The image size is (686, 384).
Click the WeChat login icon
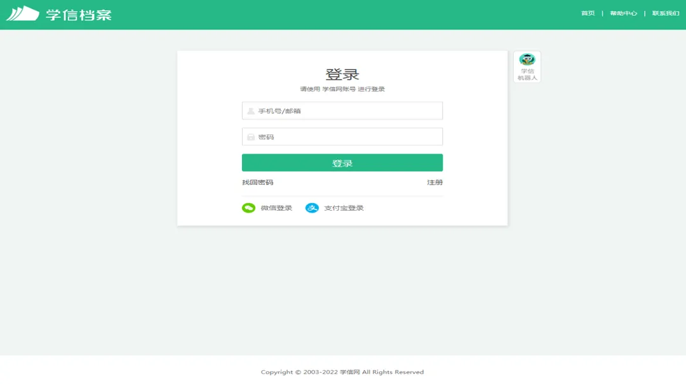[x=248, y=208]
